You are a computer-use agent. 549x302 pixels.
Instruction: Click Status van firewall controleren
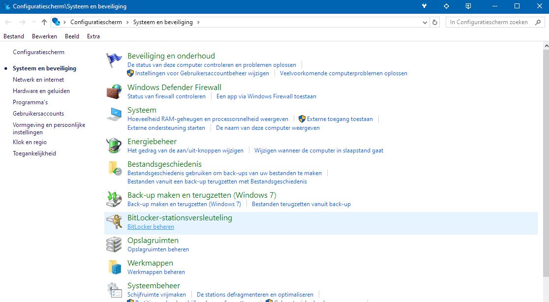coord(166,96)
